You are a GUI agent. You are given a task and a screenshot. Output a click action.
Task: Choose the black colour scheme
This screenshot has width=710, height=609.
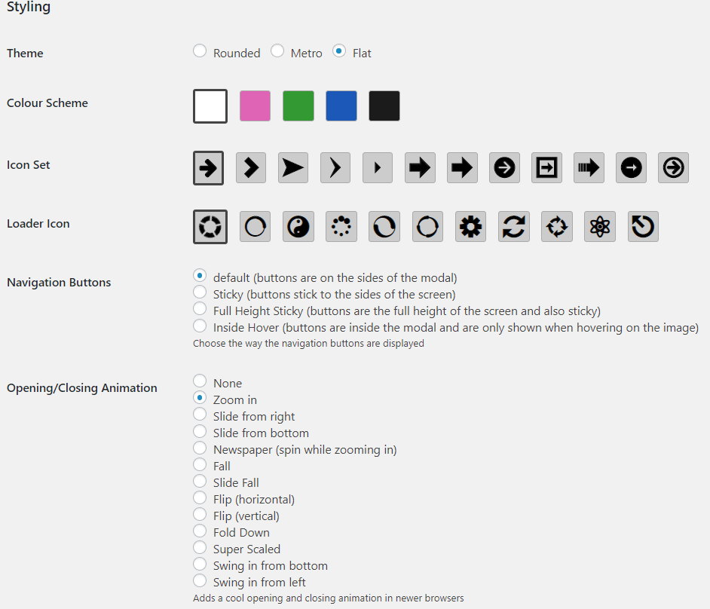tap(384, 106)
